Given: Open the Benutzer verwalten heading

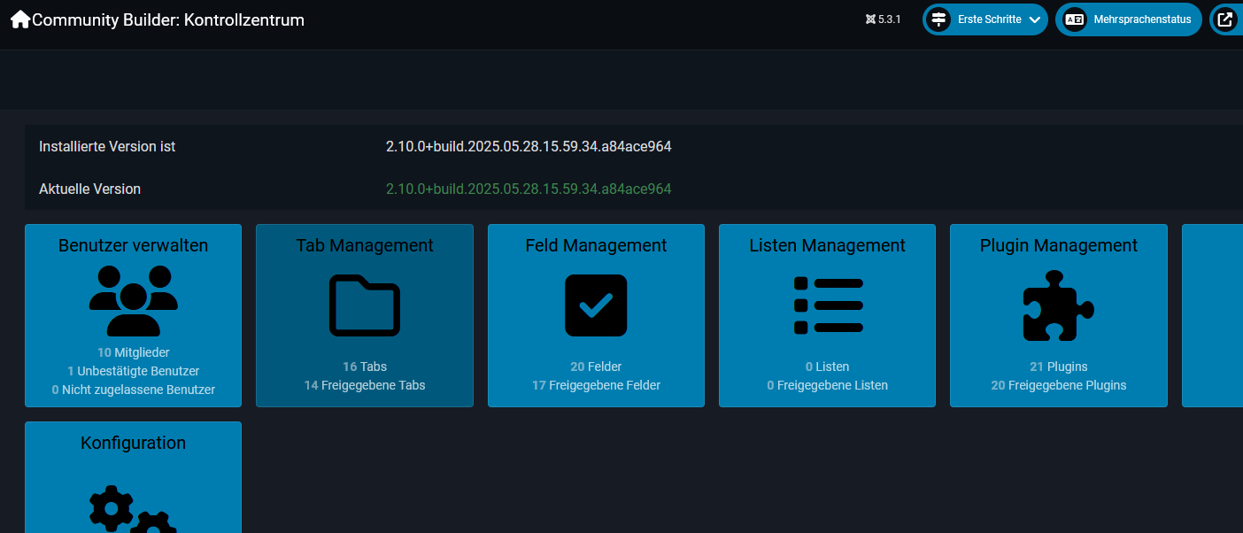Looking at the screenshot, I should 134,245.
